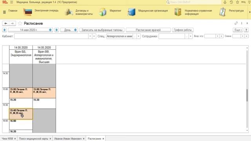Go to next date period

(x=56, y=30)
